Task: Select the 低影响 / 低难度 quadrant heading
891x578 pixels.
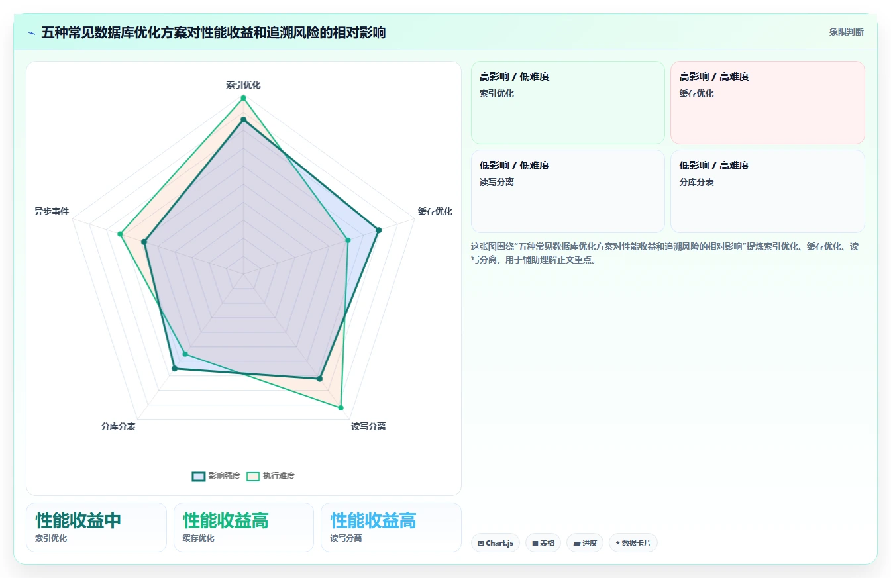Action: pos(514,166)
